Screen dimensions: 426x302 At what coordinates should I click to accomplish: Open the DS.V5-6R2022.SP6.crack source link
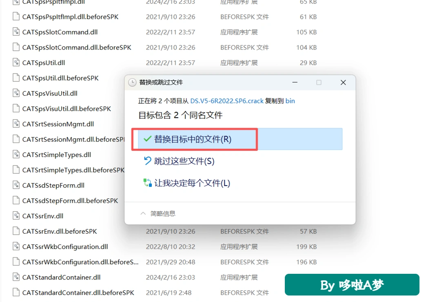coord(227,101)
